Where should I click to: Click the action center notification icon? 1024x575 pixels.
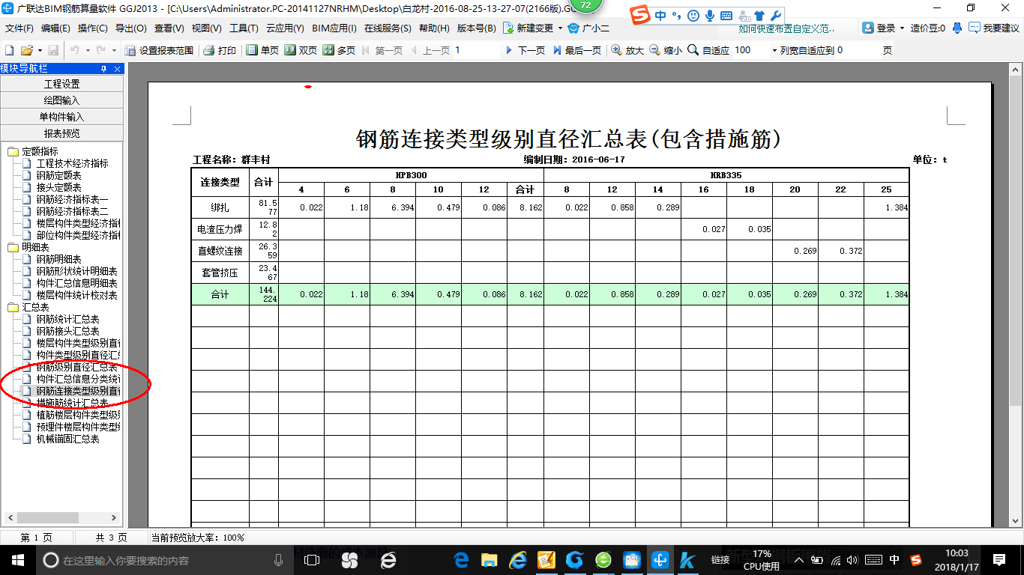coord(999,559)
